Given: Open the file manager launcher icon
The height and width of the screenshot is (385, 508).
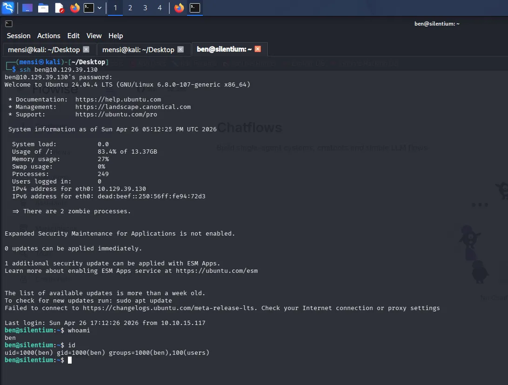Looking at the screenshot, I should coord(43,8).
